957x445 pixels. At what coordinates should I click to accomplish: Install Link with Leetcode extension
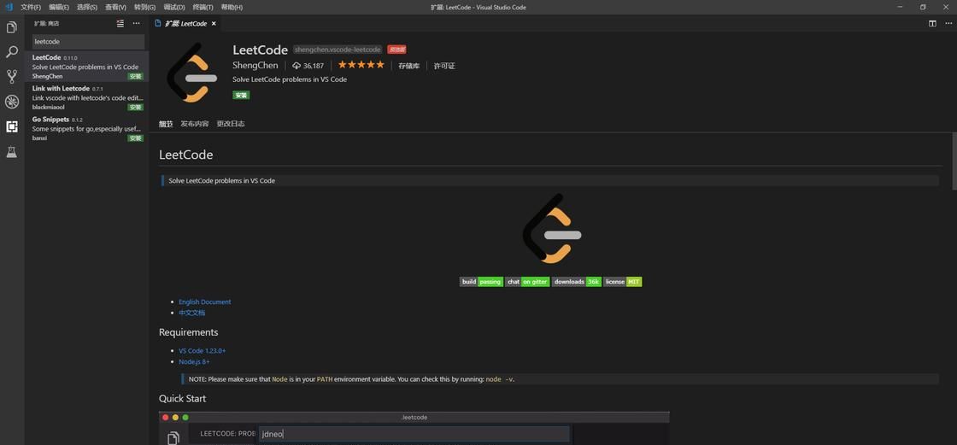pyautogui.click(x=136, y=108)
